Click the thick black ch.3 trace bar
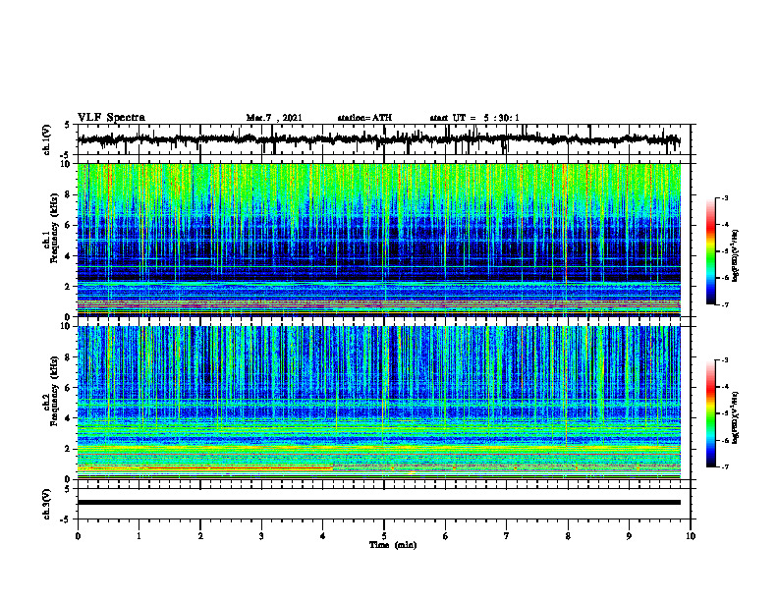This screenshot has width=778, height=601. click(x=379, y=503)
